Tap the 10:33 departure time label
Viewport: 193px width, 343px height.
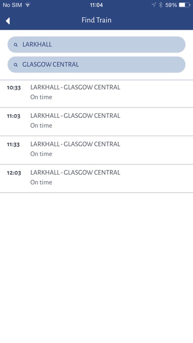coord(14,88)
